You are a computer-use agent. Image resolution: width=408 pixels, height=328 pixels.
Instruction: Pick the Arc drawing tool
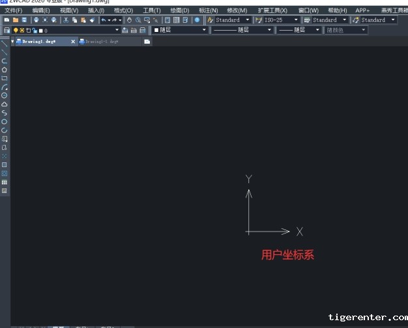[x=5, y=87]
